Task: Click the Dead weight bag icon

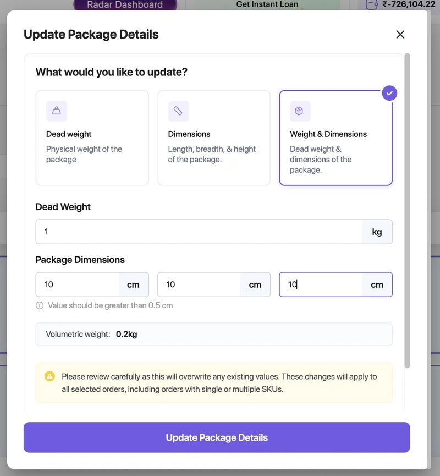Action: click(57, 111)
